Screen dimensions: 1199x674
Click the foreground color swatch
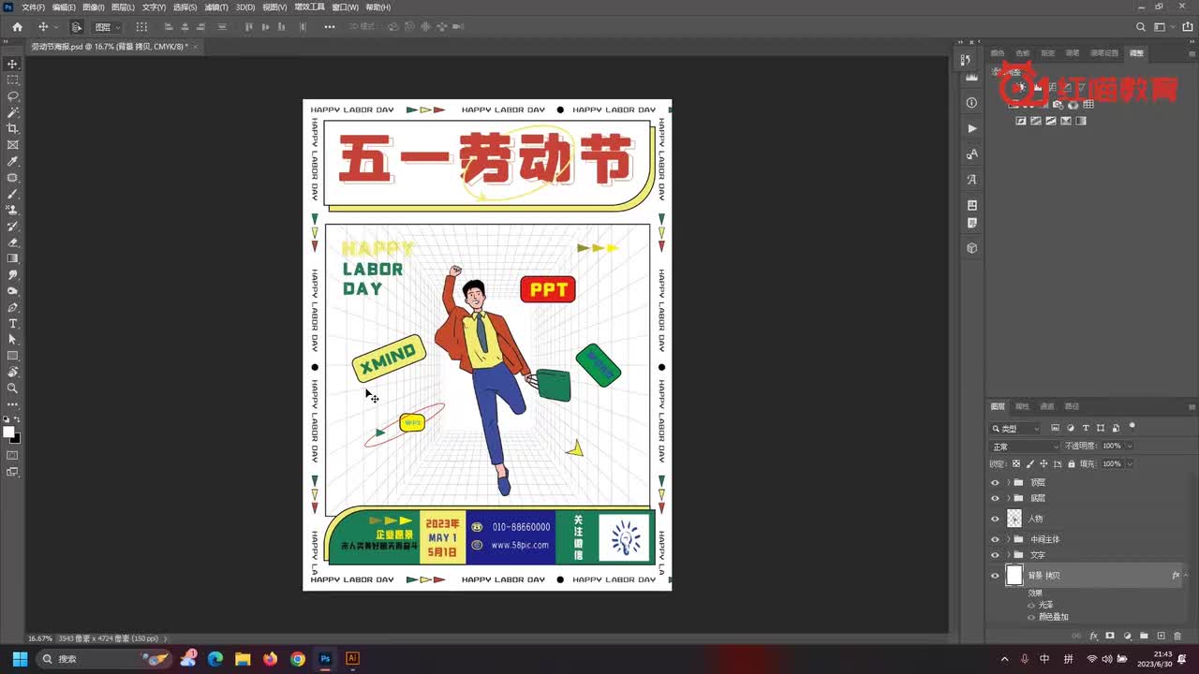tap(8, 432)
